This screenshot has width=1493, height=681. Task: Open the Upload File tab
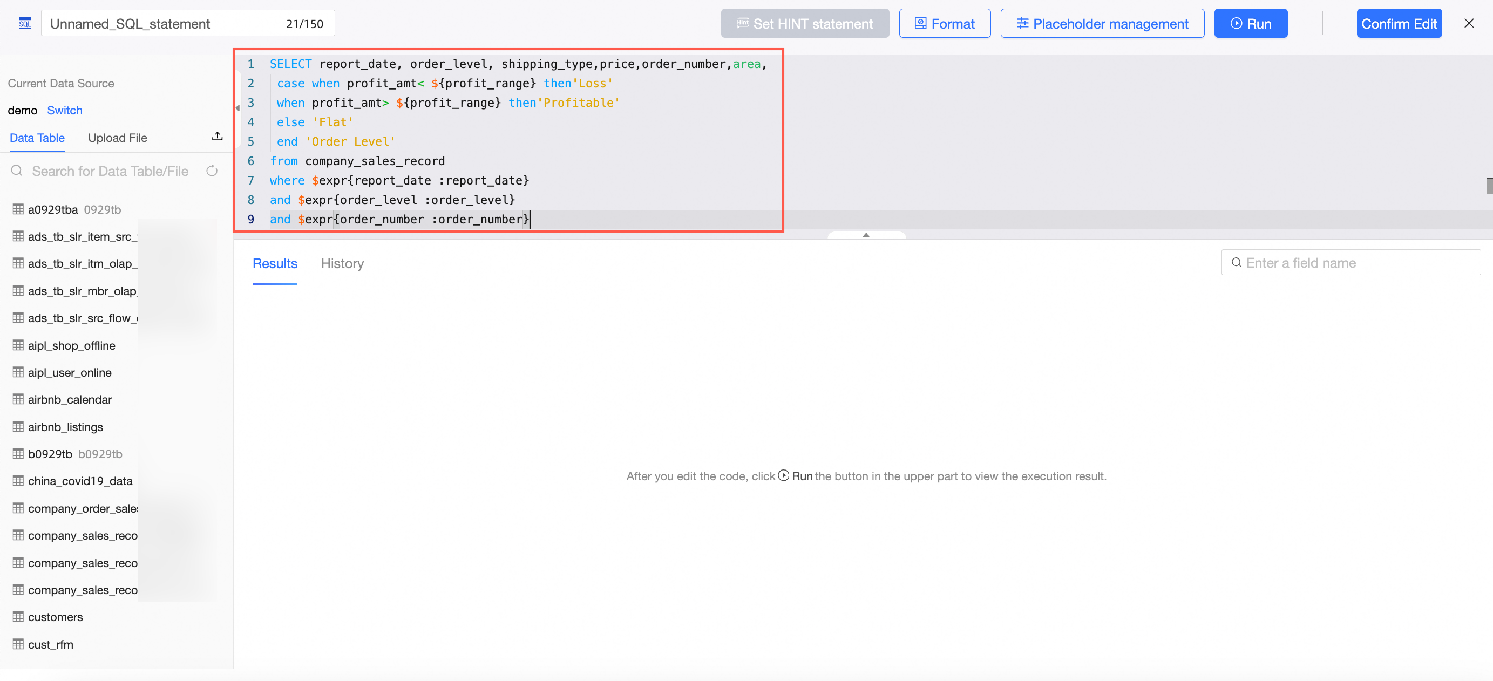pos(118,138)
